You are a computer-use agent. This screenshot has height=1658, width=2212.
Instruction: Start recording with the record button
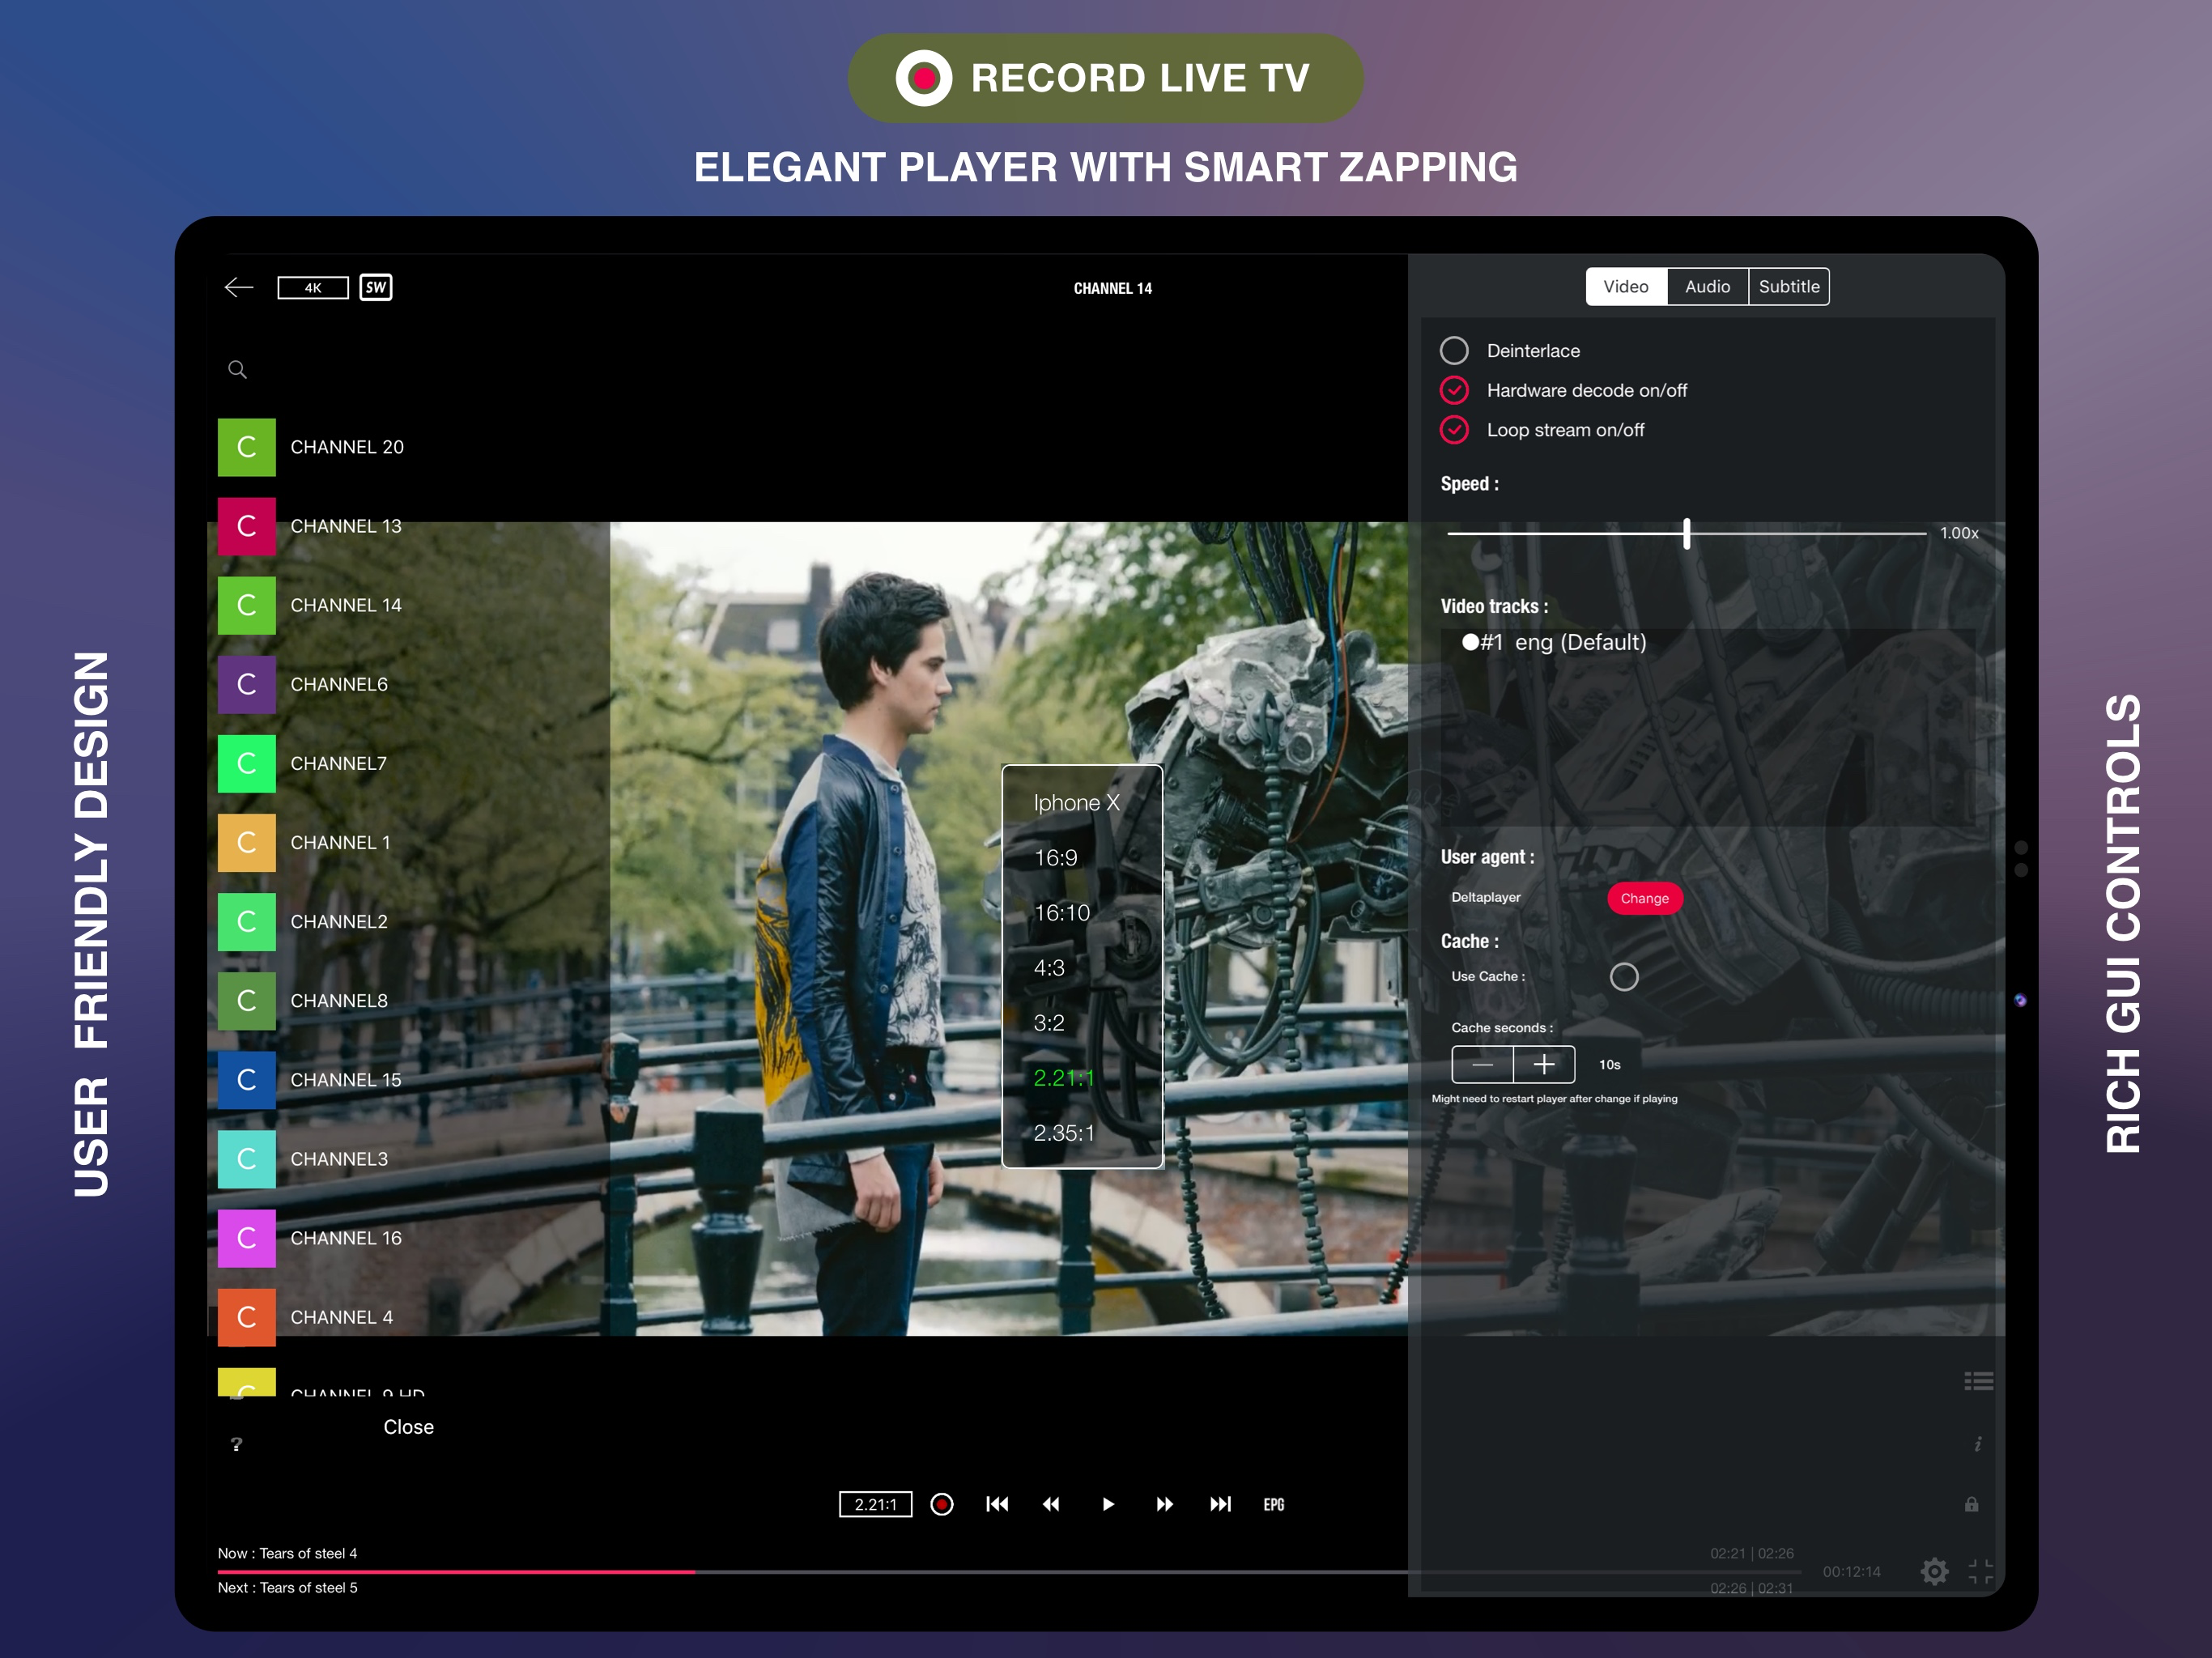pos(941,1504)
